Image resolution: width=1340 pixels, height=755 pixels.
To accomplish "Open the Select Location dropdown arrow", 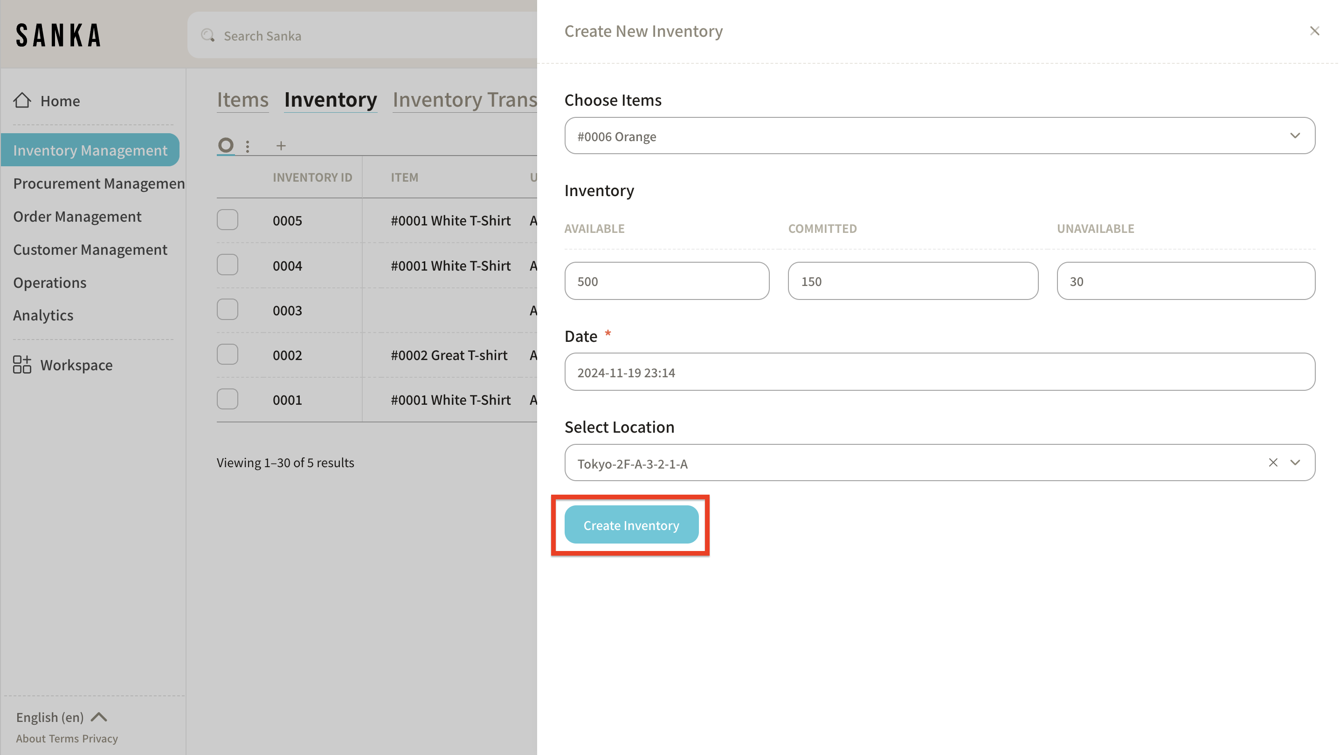I will point(1295,463).
